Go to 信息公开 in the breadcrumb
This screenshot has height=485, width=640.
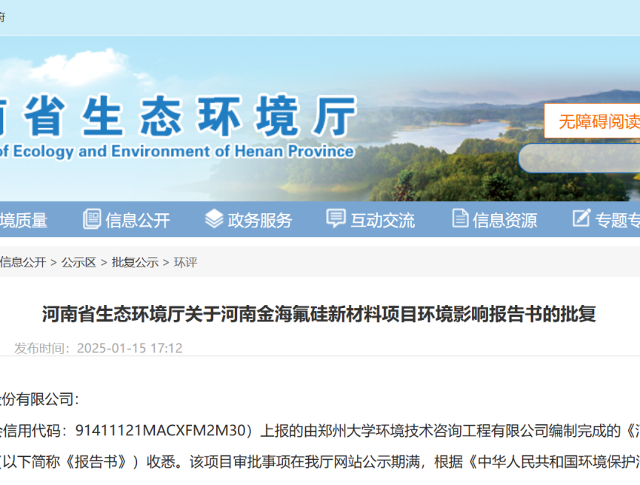[23, 262]
